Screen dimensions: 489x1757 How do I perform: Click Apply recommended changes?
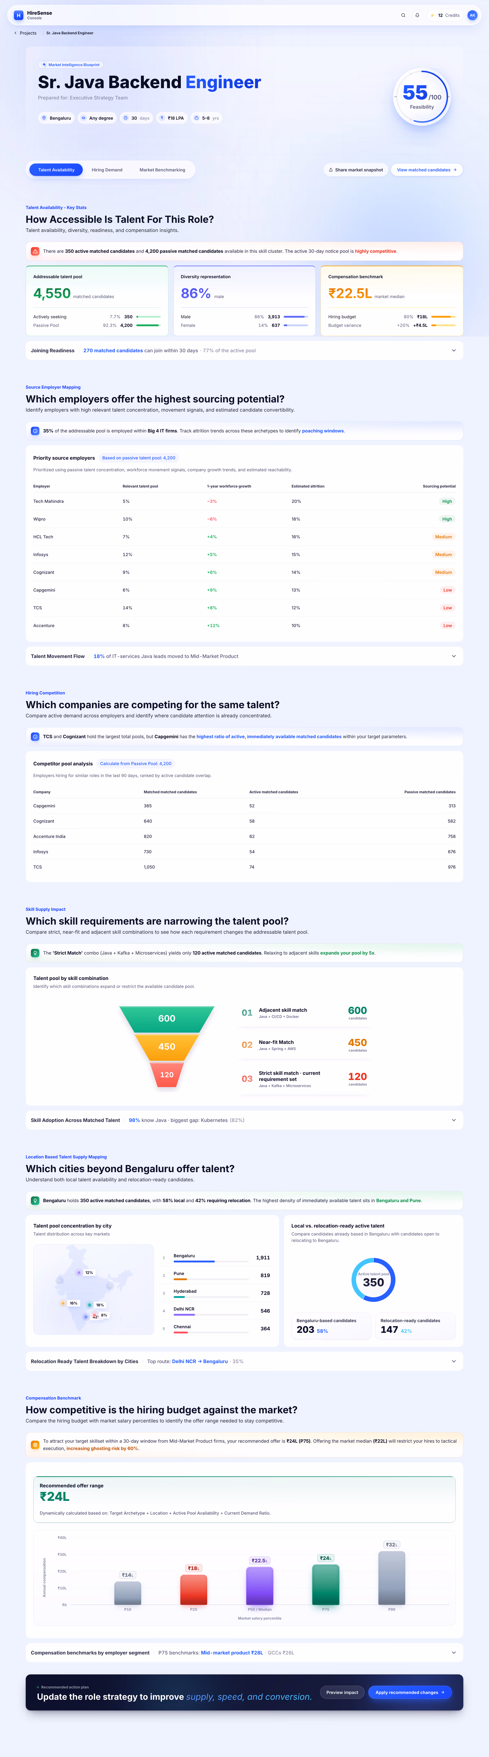click(410, 1692)
